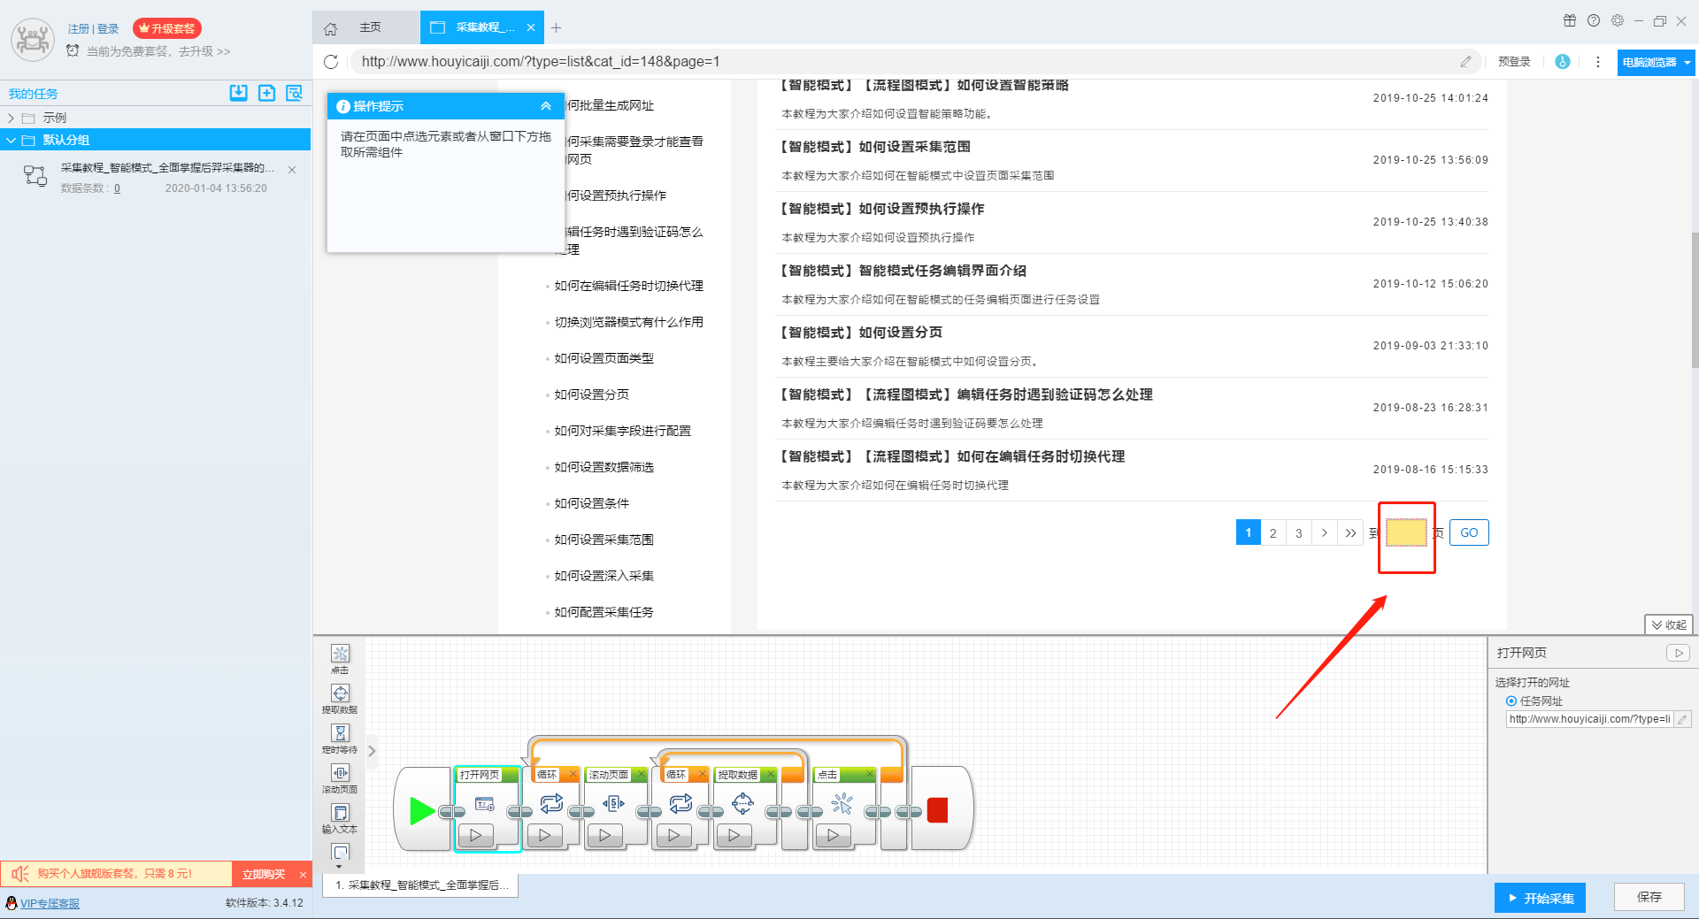
Task: Click the 开始采集 button
Action: [1541, 898]
